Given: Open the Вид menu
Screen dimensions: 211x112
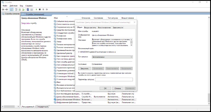Looking at the screenshot, I should click(x=22, y=6).
